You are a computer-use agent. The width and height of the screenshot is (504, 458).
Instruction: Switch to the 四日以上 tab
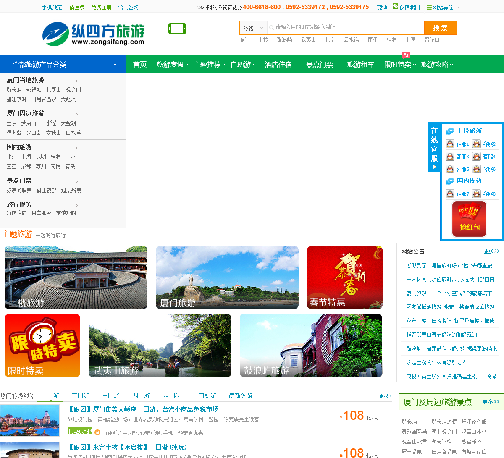click(x=174, y=395)
